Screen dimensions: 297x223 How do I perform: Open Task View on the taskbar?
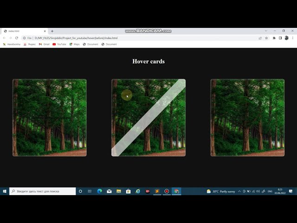90,191
